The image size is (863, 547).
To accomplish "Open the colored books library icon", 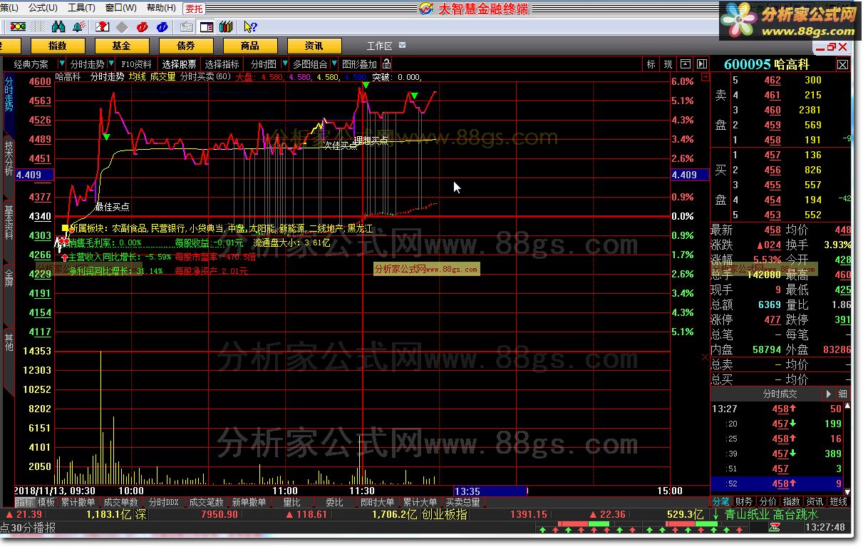I will point(226,27).
